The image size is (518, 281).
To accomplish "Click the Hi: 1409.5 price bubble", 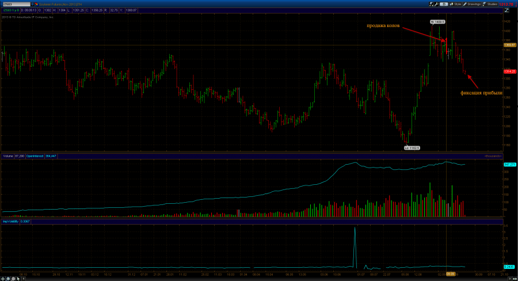I will pyautogui.click(x=437, y=22).
